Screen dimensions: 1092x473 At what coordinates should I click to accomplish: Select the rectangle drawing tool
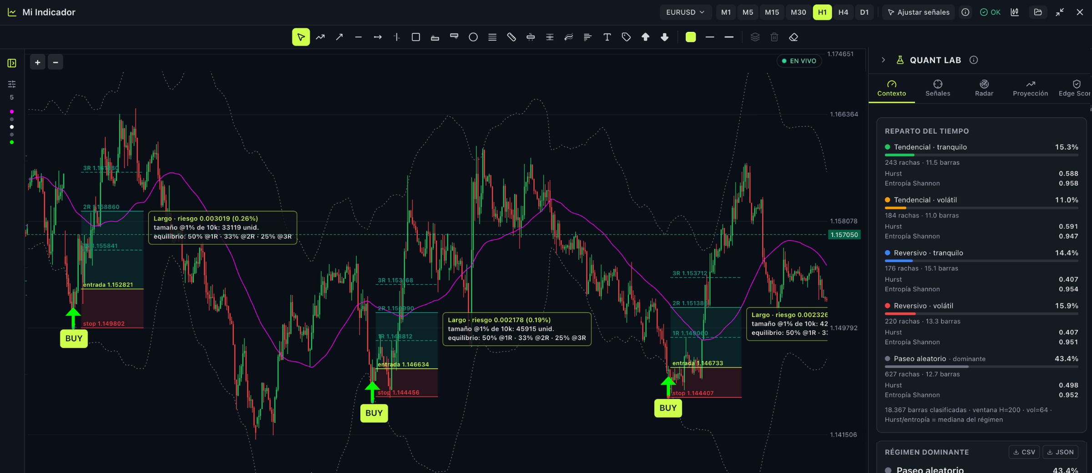point(416,37)
